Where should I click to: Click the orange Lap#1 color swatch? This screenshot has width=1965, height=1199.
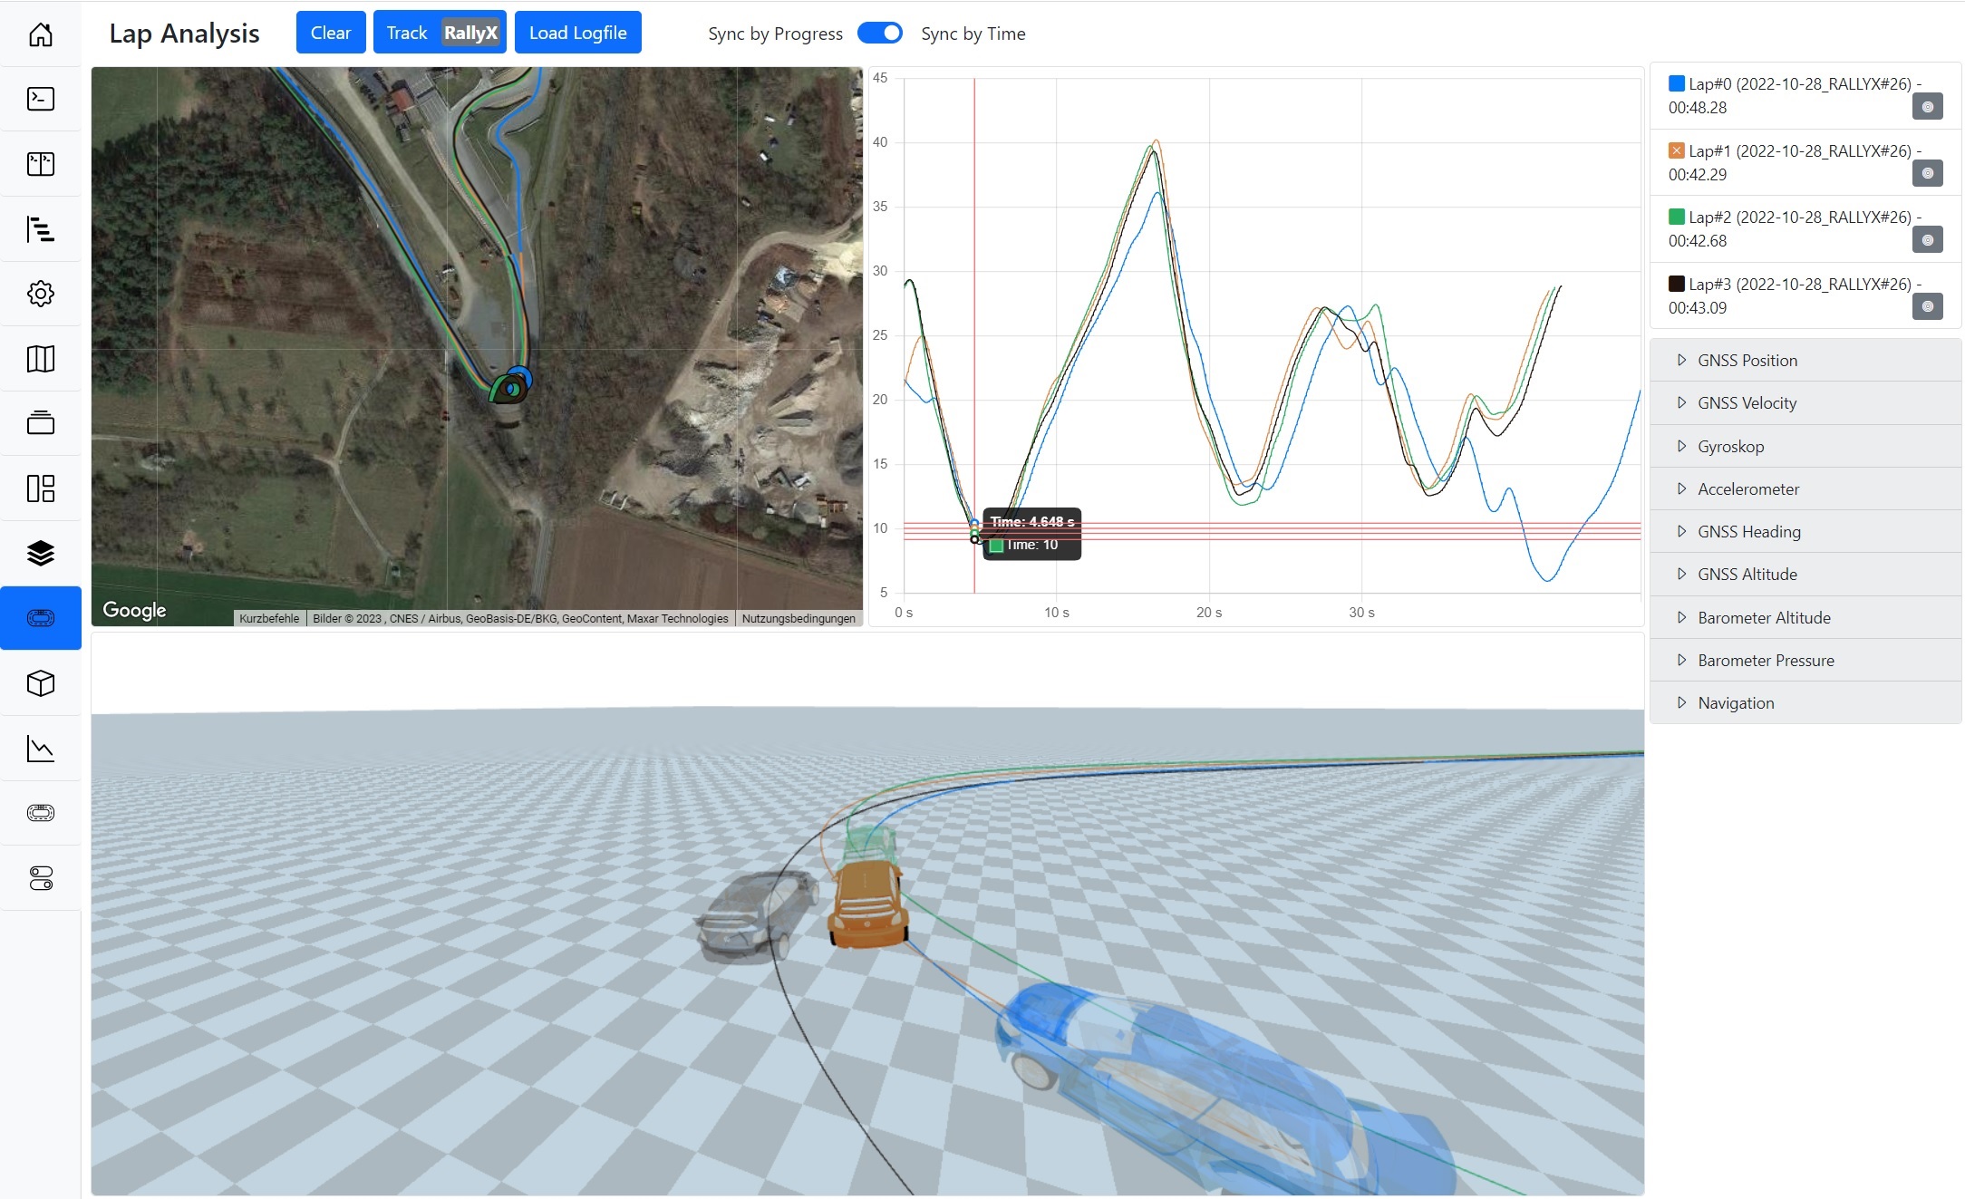point(1677,150)
